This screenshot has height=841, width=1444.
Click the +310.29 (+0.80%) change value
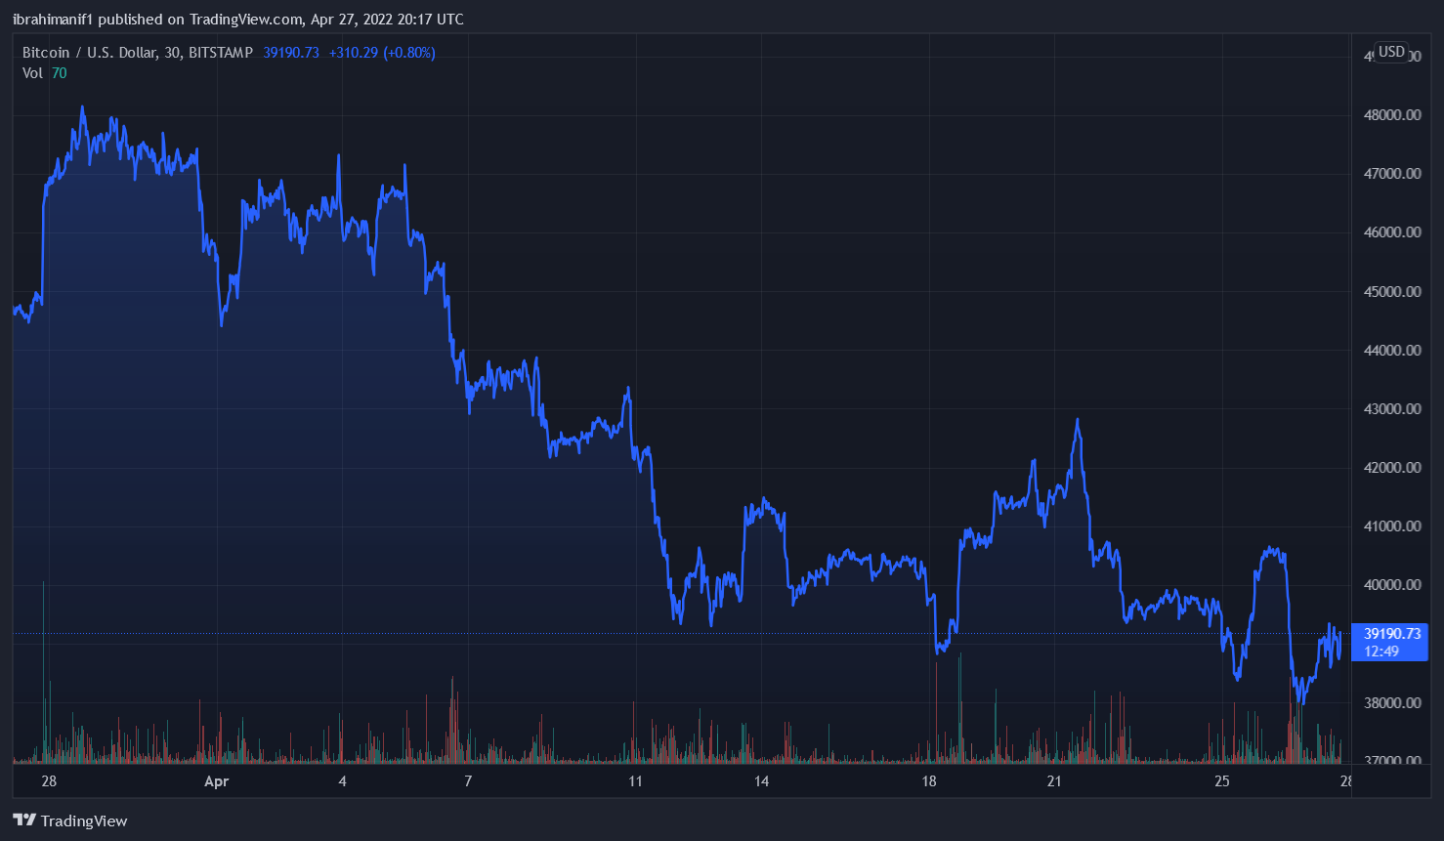pyautogui.click(x=382, y=53)
